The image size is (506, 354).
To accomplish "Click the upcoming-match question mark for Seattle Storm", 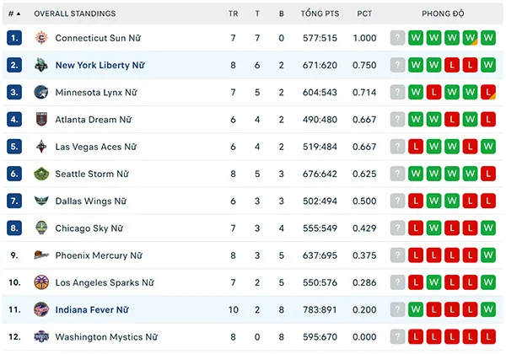I will [x=397, y=174].
